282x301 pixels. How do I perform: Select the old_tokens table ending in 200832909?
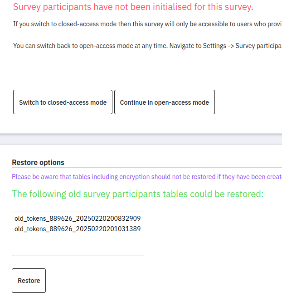point(78,218)
